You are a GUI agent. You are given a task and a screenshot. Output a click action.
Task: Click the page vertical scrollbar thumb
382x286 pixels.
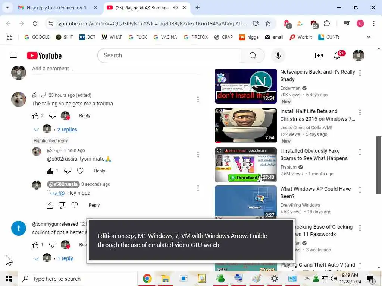pyautogui.click(x=379, y=165)
